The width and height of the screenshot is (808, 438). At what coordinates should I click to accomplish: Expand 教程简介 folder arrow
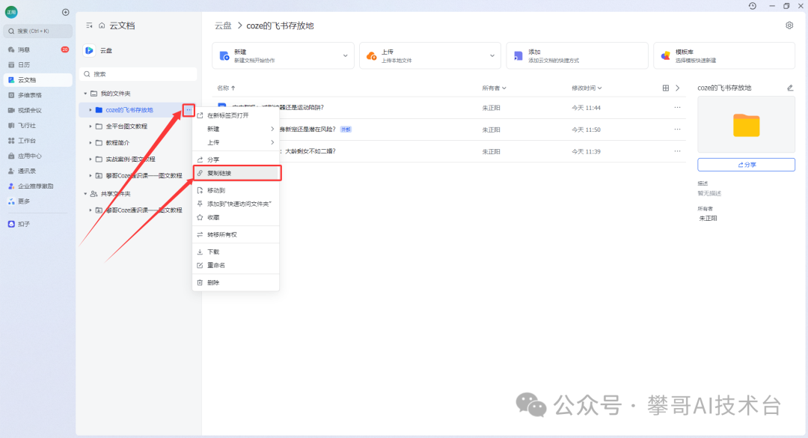tap(91, 143)
